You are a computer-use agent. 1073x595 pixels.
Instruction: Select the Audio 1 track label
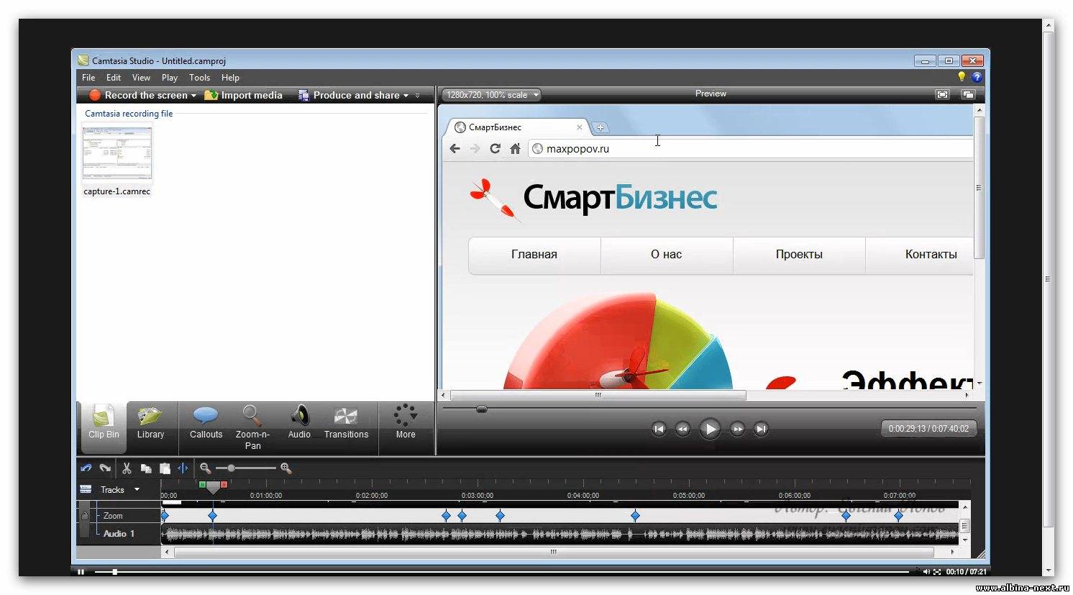119,534
